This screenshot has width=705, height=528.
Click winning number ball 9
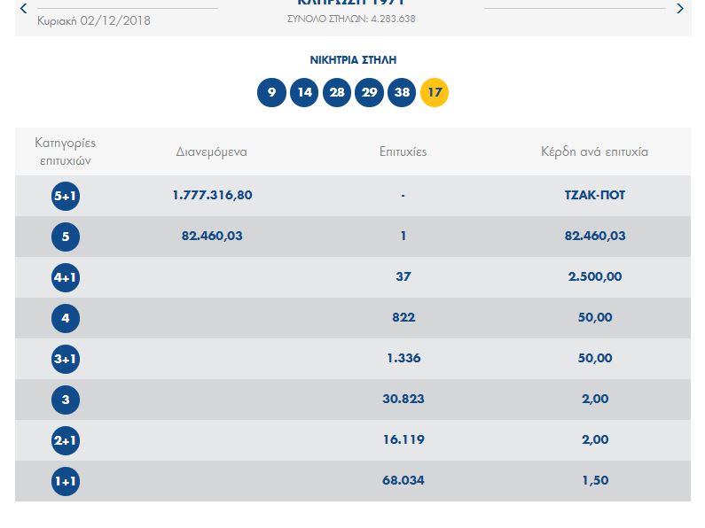[271, 92]
